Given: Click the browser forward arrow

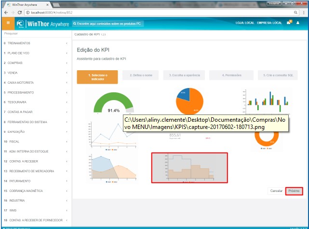Looking at the screenshot, I should 13,13.
